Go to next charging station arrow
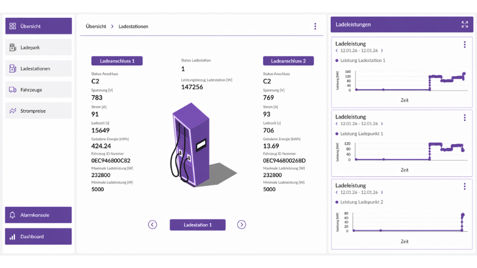The width and height of the screenshot is (477, 268). (x=241, y=225)
